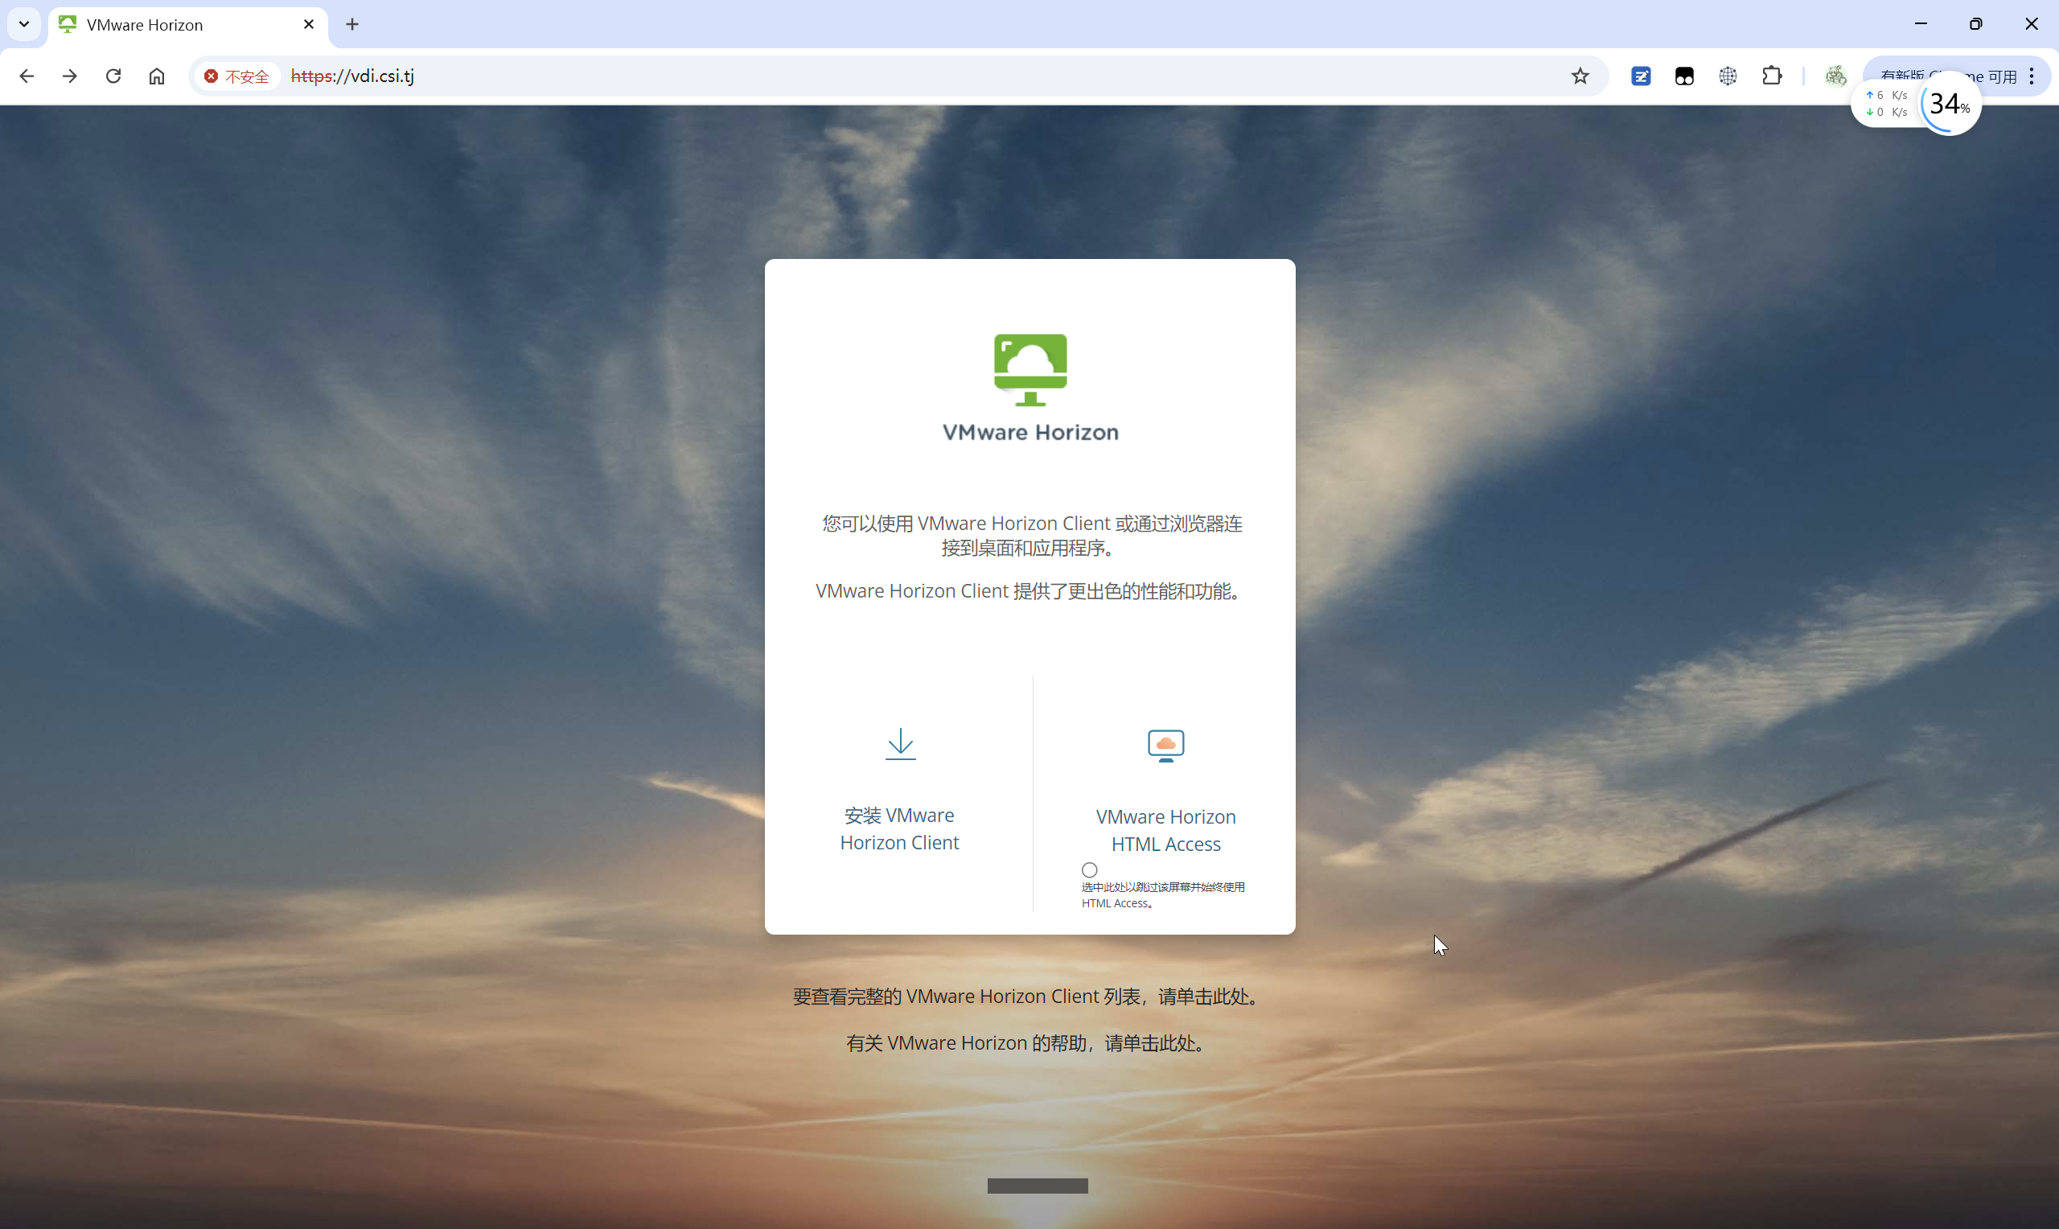Click the browser forward arrow
This screenshot has width=2059, height=1229.
tap(70, 76)
